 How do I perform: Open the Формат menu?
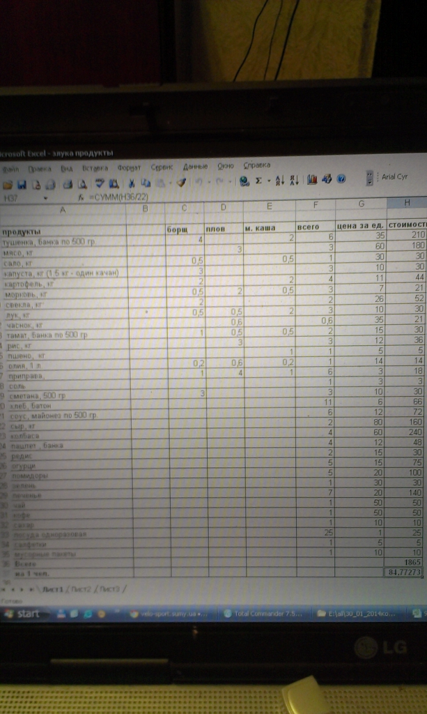coord(129,168)
